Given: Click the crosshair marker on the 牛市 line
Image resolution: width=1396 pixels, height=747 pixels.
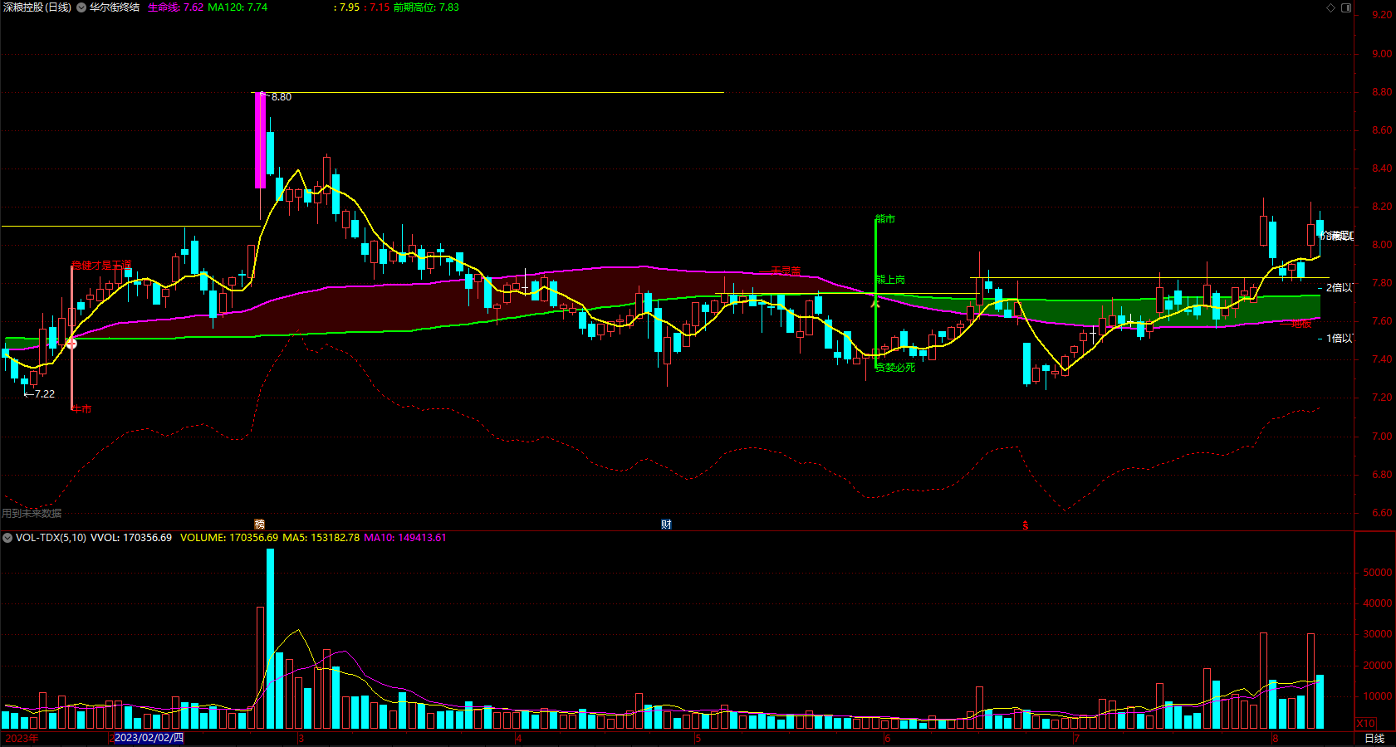Looking at the screenshot, I should (71, 343).
